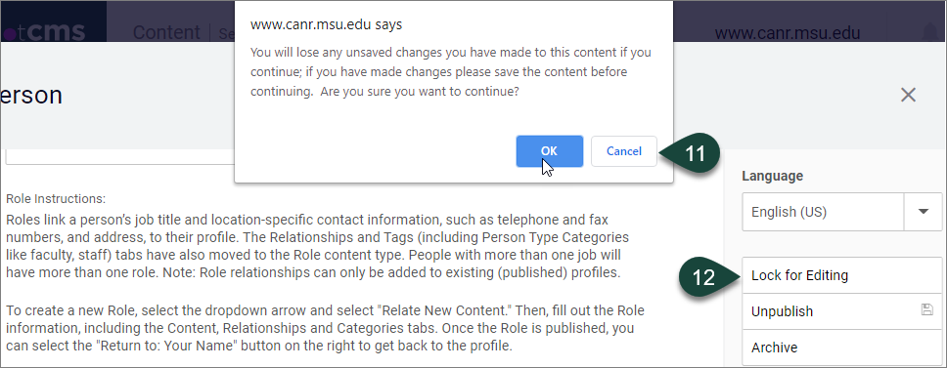Close the Person editor with the X
Screen dimensions: 947x368
point(908,95)
